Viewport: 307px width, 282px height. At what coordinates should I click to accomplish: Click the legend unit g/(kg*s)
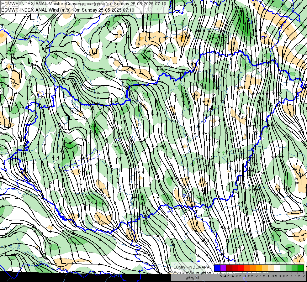pyautogui.click(x=192, y=278)
